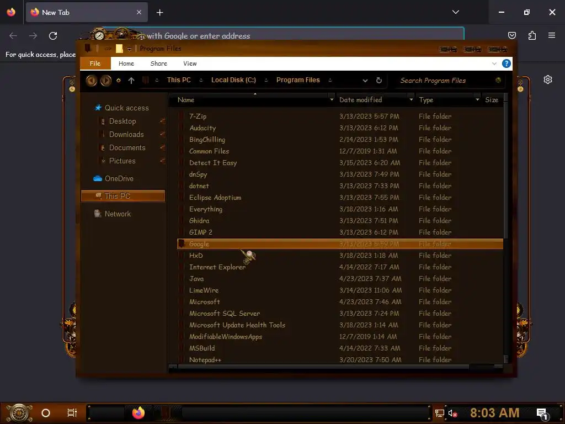This screenshot has height=424, width=565.
Task: Go up one folder level
Action: [x=131, y=81]
